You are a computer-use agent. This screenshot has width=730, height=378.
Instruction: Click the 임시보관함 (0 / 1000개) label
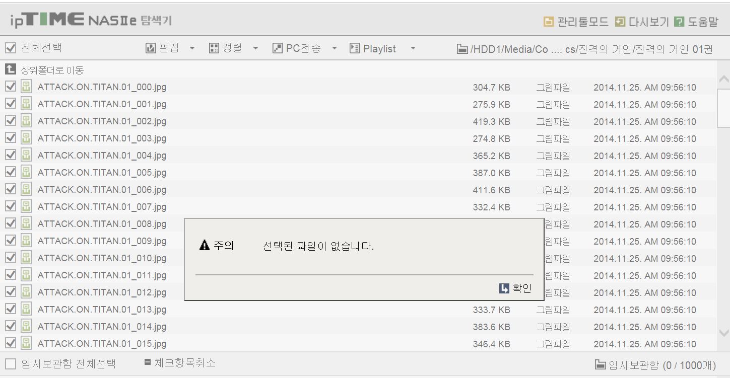pyautogui.click(x=662, y=365)
